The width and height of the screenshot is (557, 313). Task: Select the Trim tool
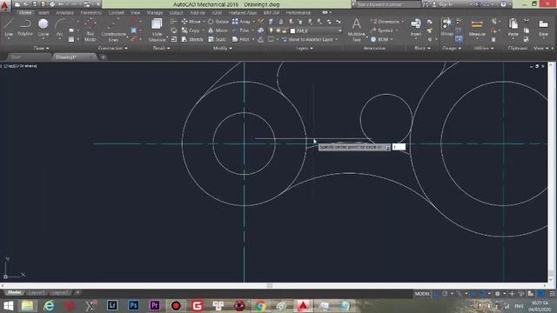[242, 31]
